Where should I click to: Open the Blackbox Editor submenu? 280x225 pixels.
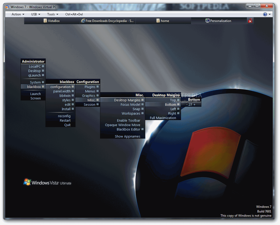tap(123, 129)
